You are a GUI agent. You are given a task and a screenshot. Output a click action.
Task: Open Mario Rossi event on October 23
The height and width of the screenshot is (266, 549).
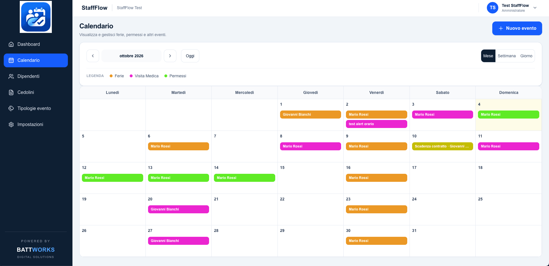pos(377,209)
